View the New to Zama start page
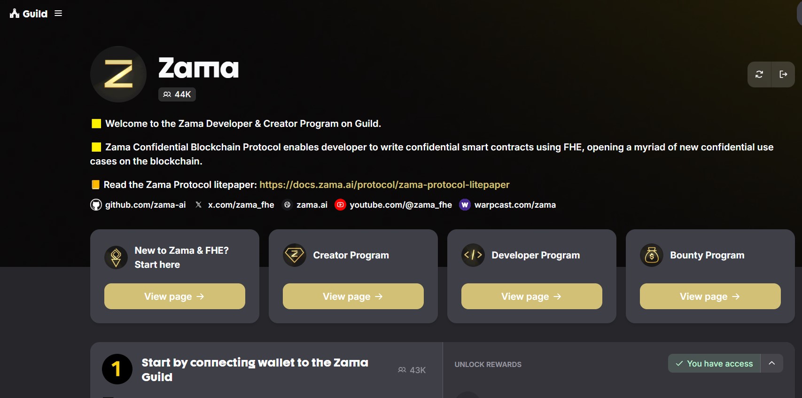 (175, 297)
